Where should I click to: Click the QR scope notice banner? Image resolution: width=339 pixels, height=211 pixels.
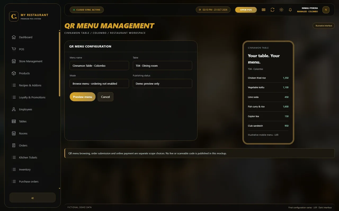(x=199, y=153)
